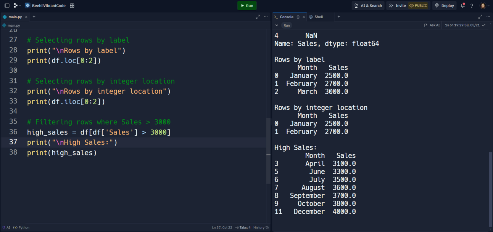The width and height of the screenshot is (493, 232).
Task: Maximize the editor pane
Action: 258,17
